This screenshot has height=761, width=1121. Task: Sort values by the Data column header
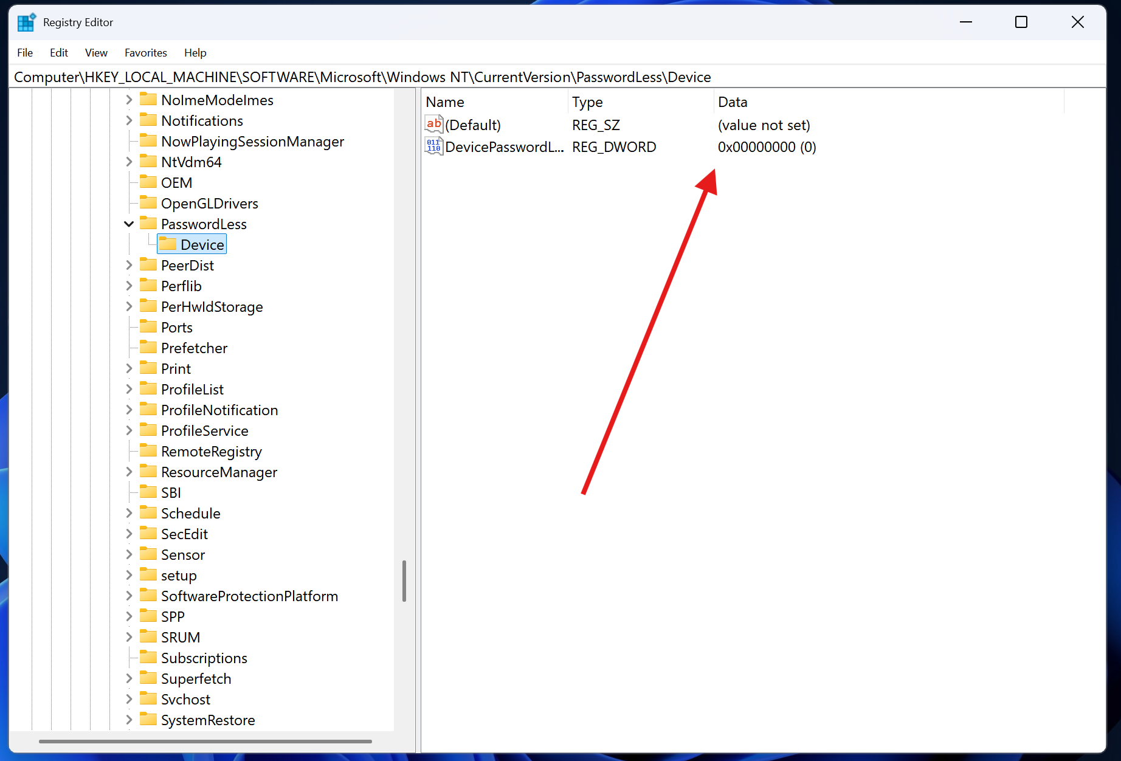[889, 102]
